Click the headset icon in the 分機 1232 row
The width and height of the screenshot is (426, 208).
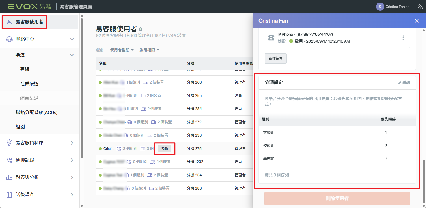129,162
